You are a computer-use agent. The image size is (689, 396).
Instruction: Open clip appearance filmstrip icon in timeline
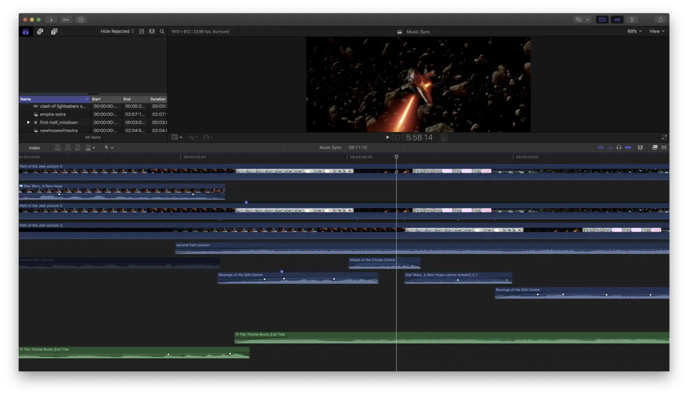(x=640, y=147)
